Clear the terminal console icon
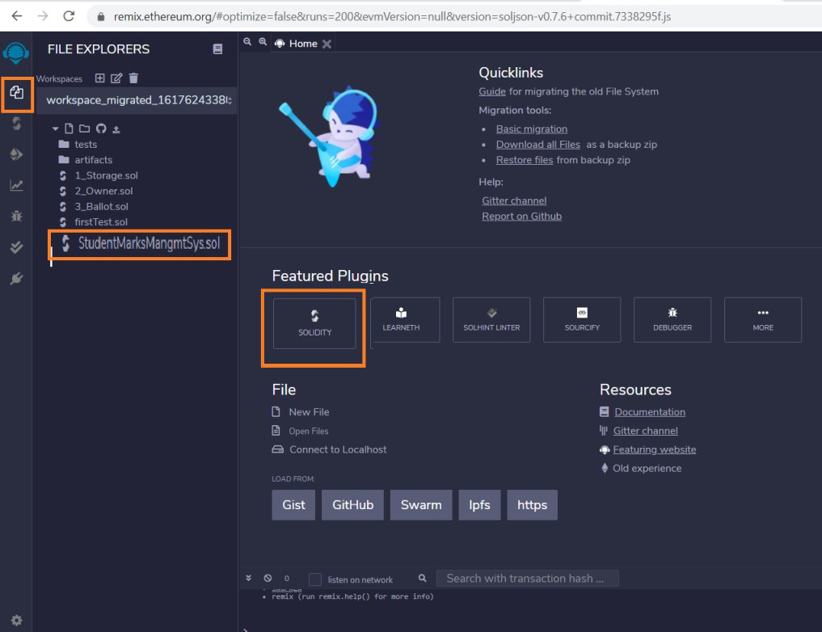 (268, 578)
